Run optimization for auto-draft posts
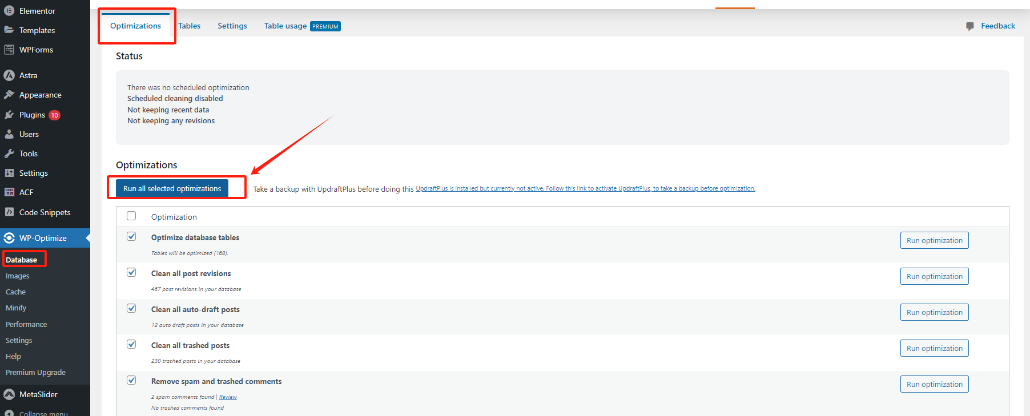 tap(934, 312)
